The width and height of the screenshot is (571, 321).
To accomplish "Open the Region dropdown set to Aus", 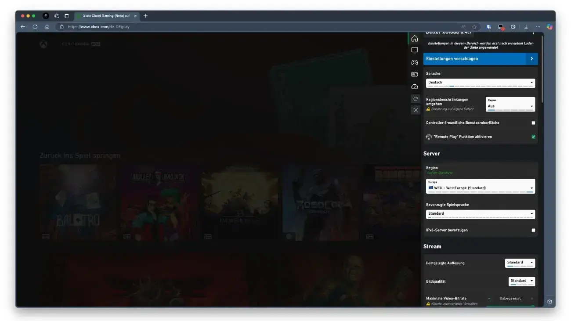I will coord(510,104).
